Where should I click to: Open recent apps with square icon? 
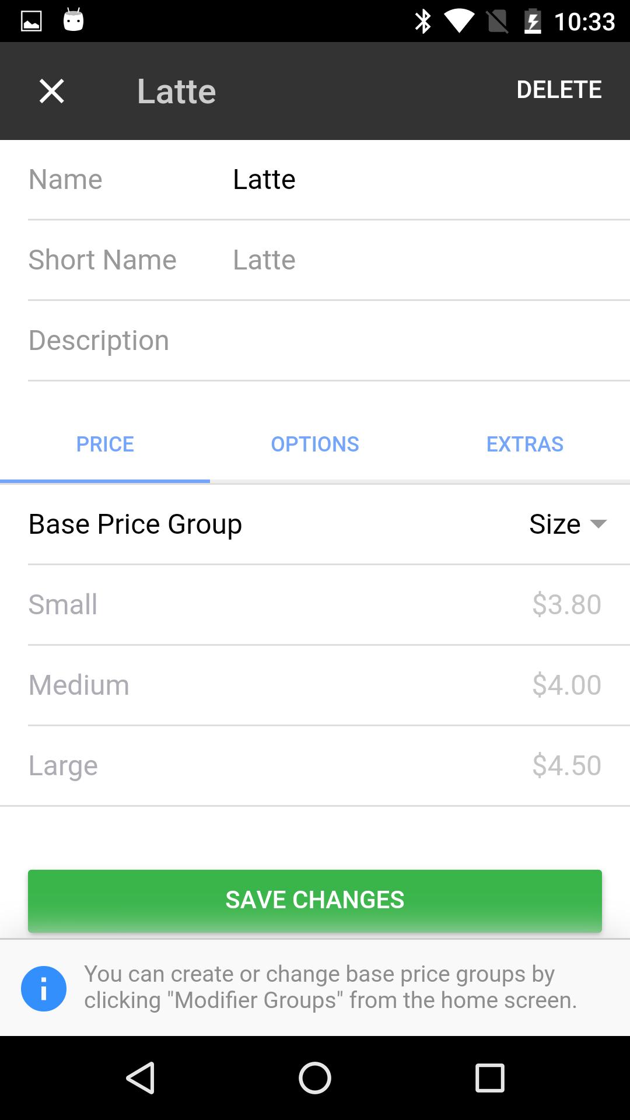point(489,1077)
